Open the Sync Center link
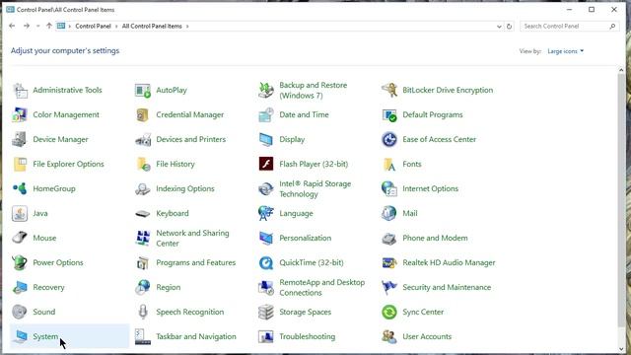The image size is (631, 355). click(423, 312)
